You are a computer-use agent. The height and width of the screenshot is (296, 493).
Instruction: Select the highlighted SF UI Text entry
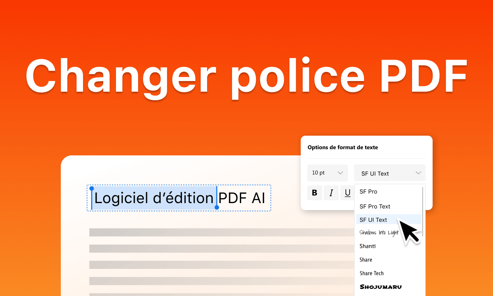click(373, 220)
